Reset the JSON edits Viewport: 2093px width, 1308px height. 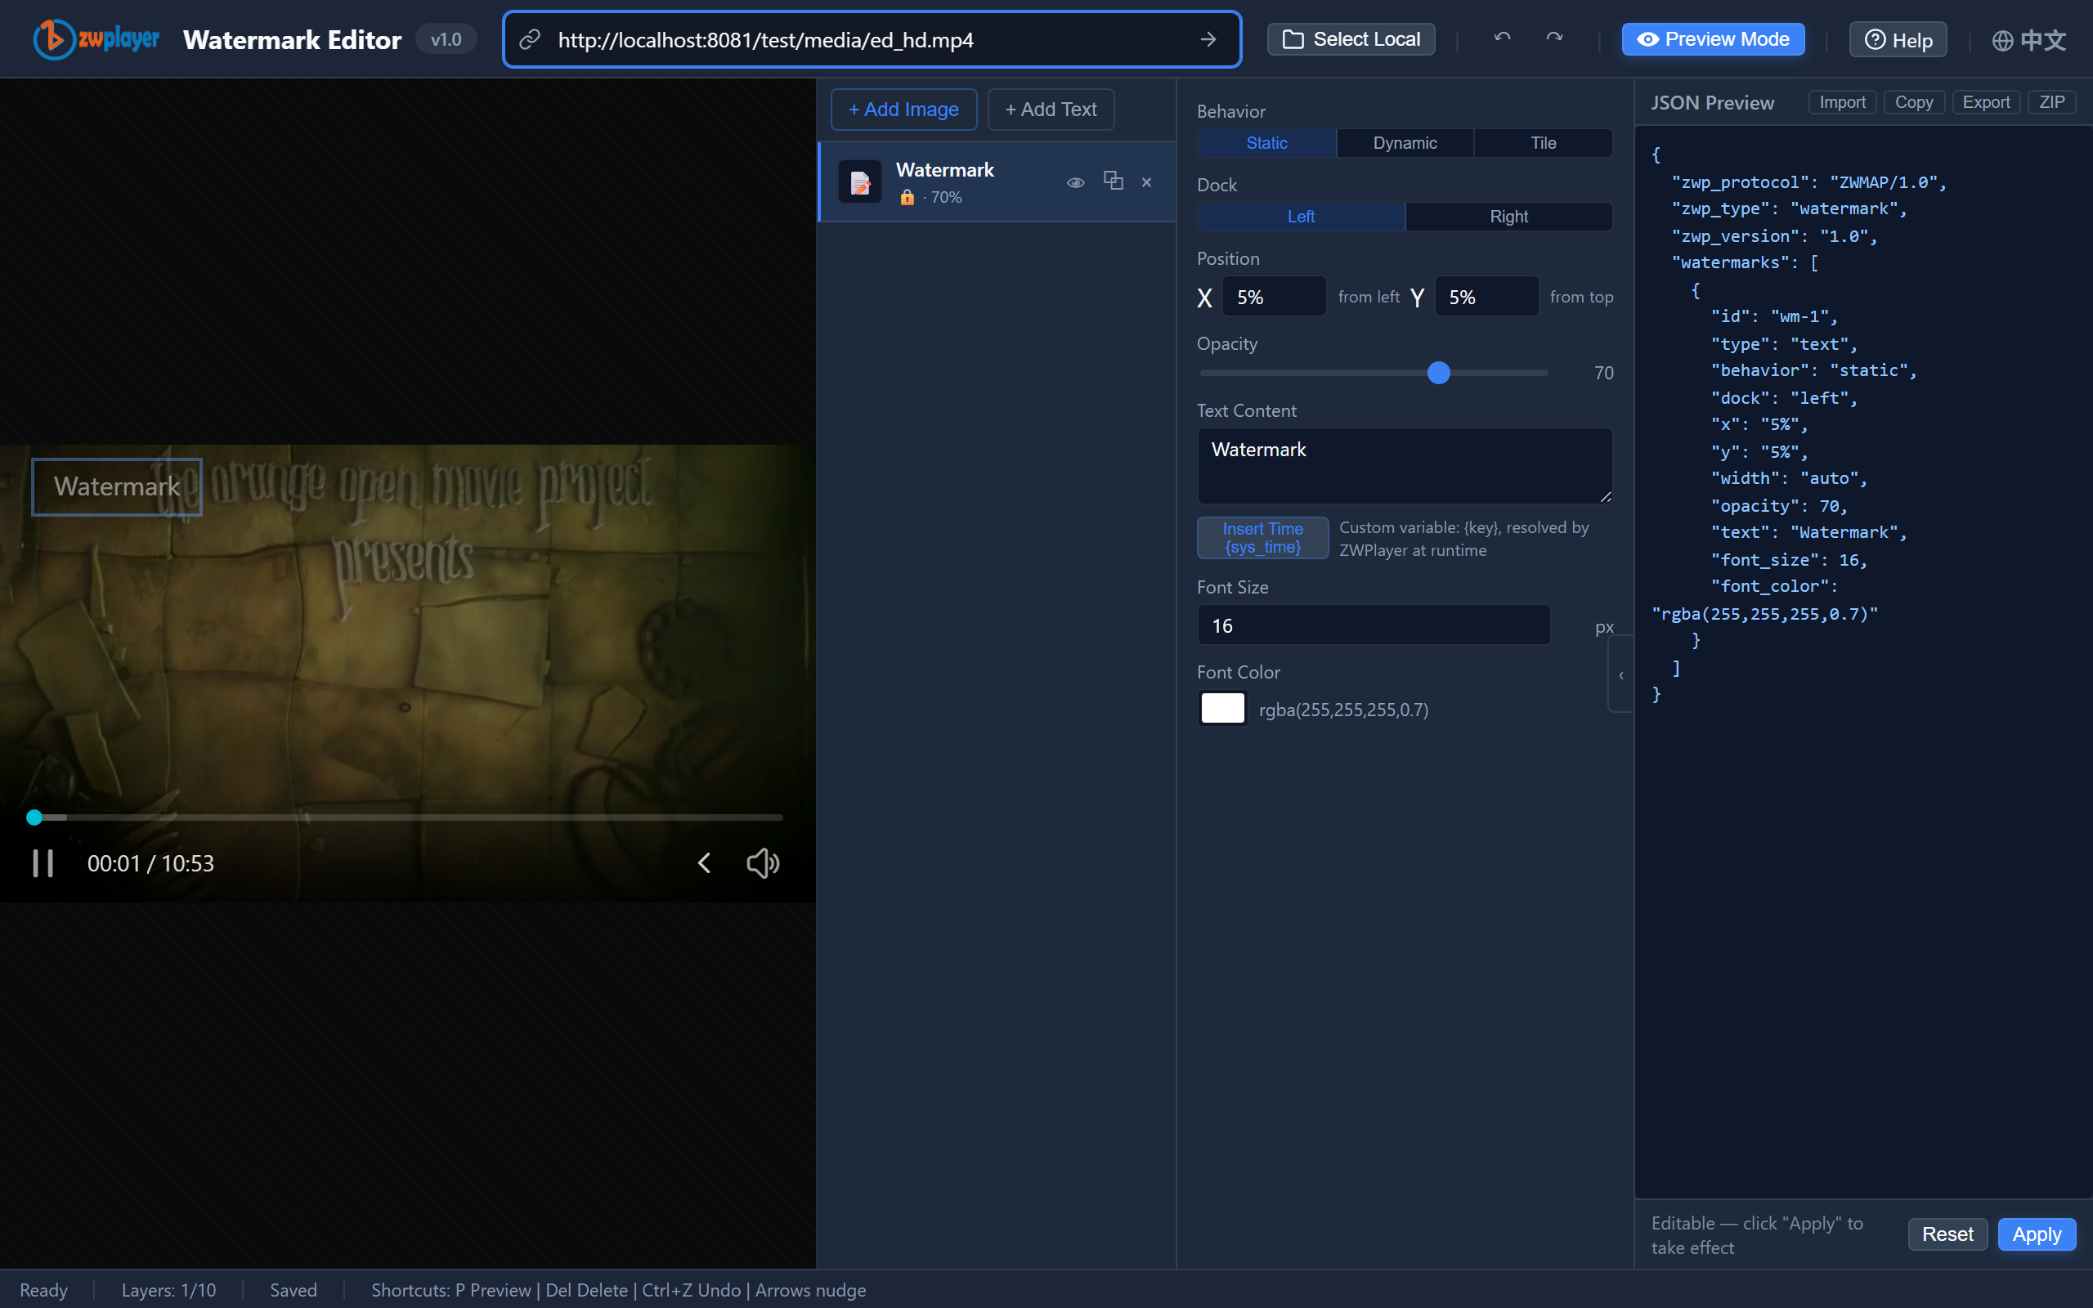[1947, 1234]
